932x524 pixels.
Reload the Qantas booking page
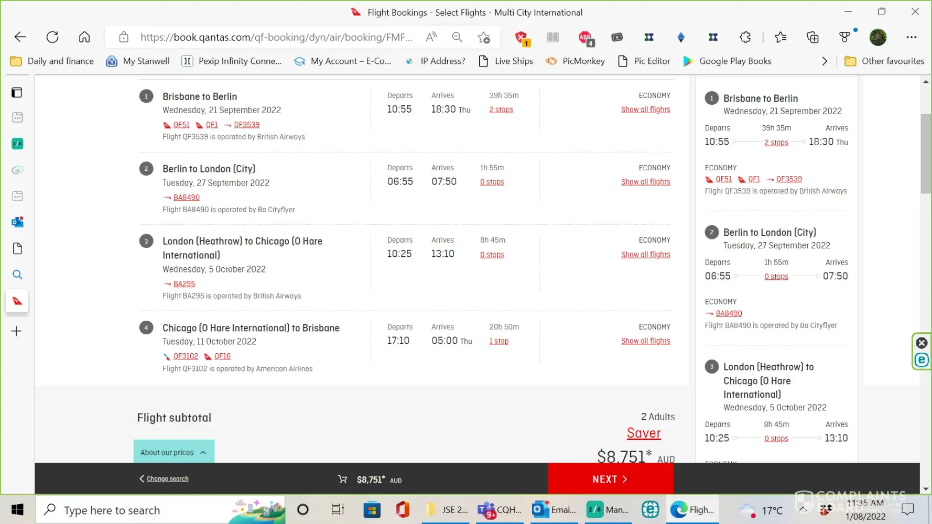pyautogui.click(x=52, y=37)
